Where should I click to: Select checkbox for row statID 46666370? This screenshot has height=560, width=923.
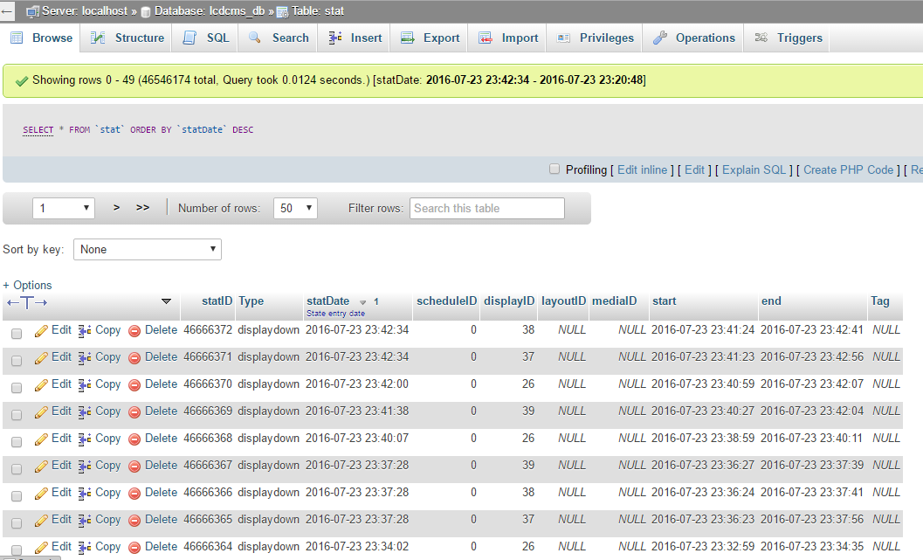(17, 388)
